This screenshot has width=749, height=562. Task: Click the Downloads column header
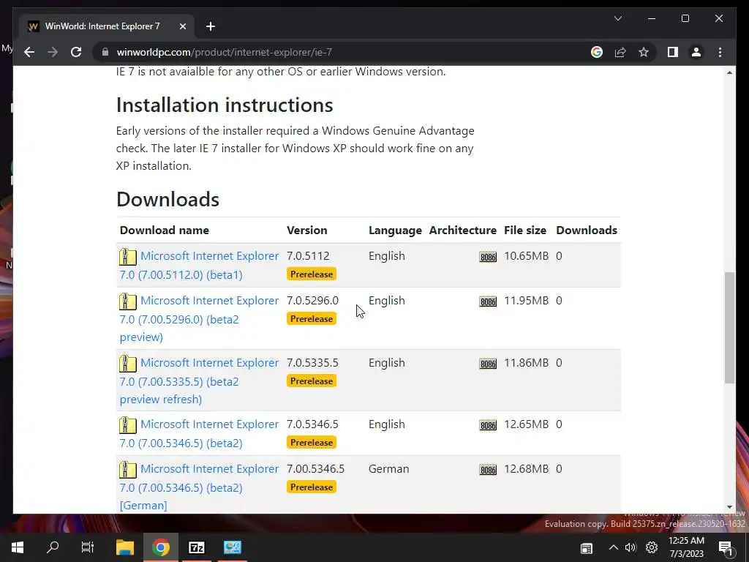(x=587, y=231)
